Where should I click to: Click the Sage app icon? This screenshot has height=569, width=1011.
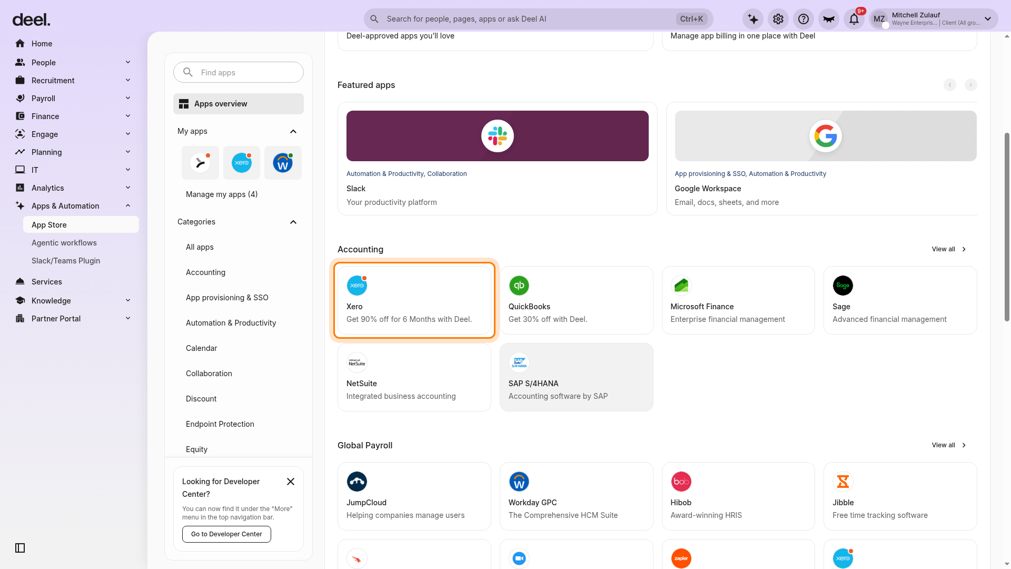pos(843,286)
